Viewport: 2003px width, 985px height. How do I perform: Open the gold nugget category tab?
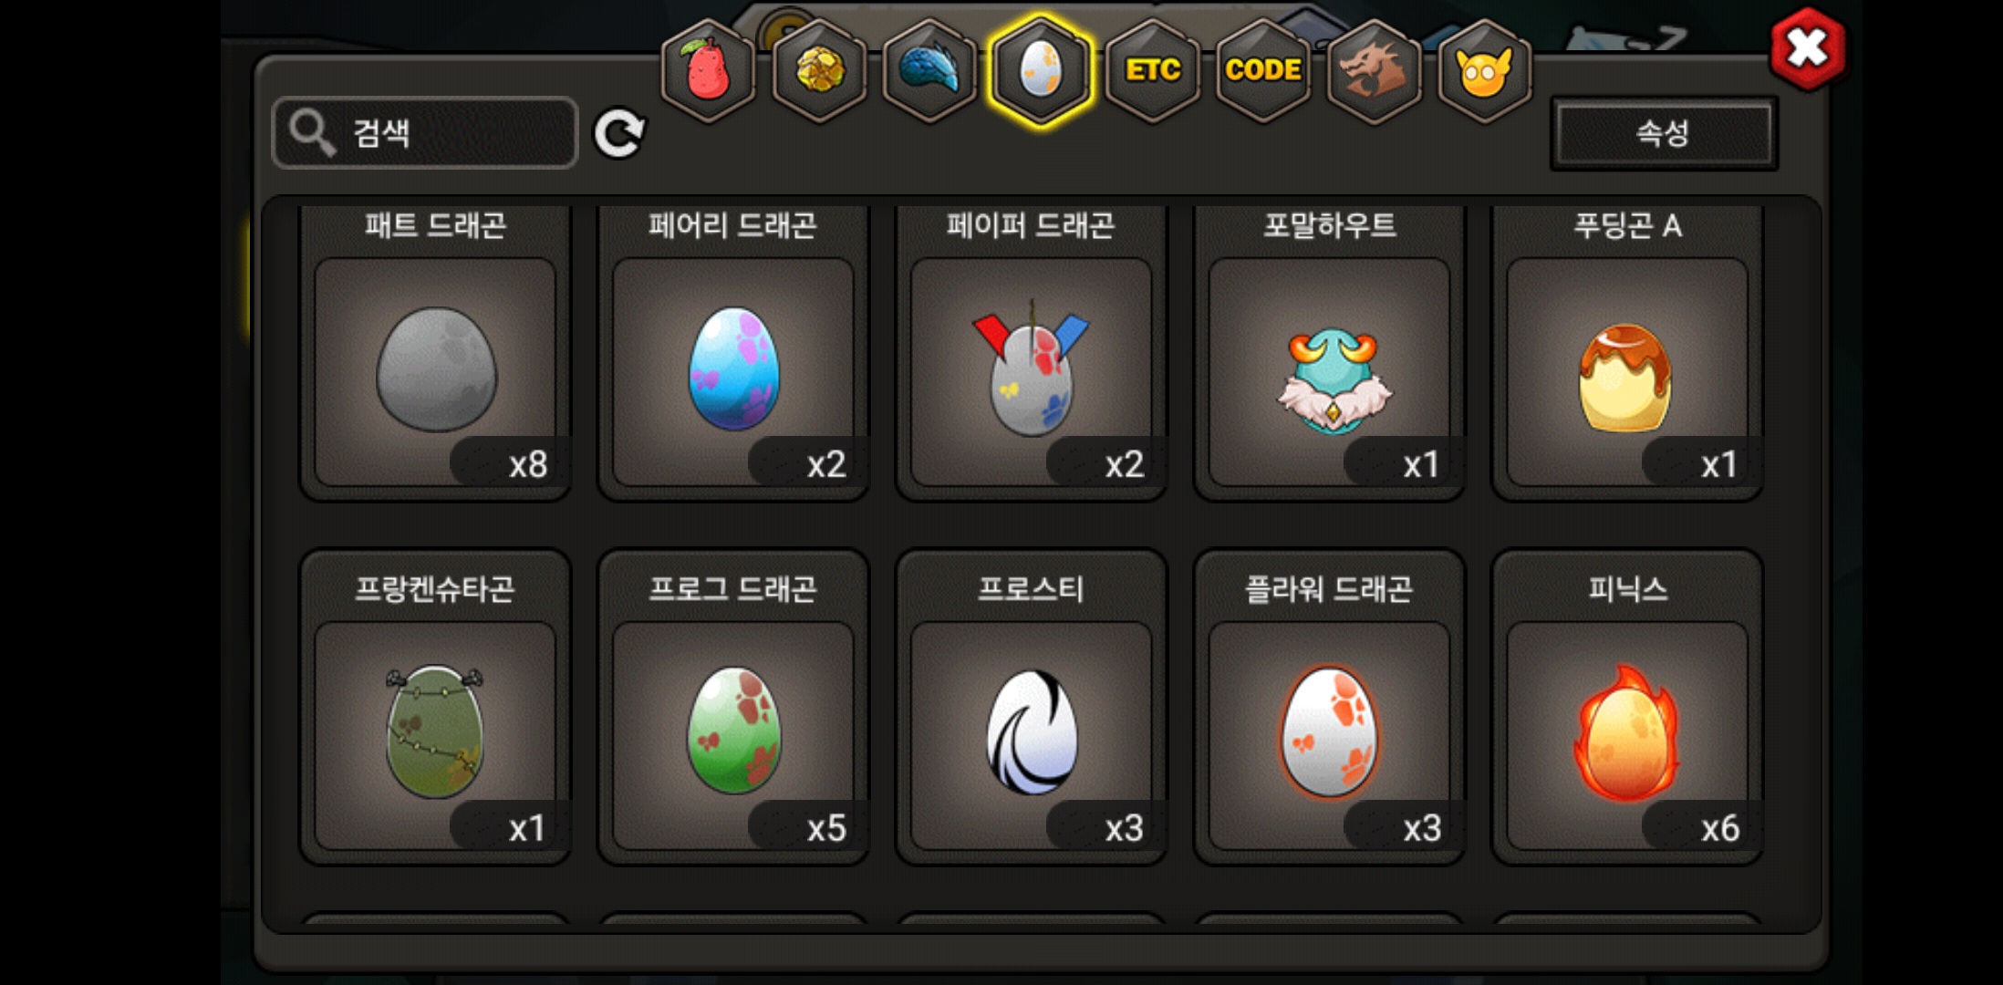(819, 70)
